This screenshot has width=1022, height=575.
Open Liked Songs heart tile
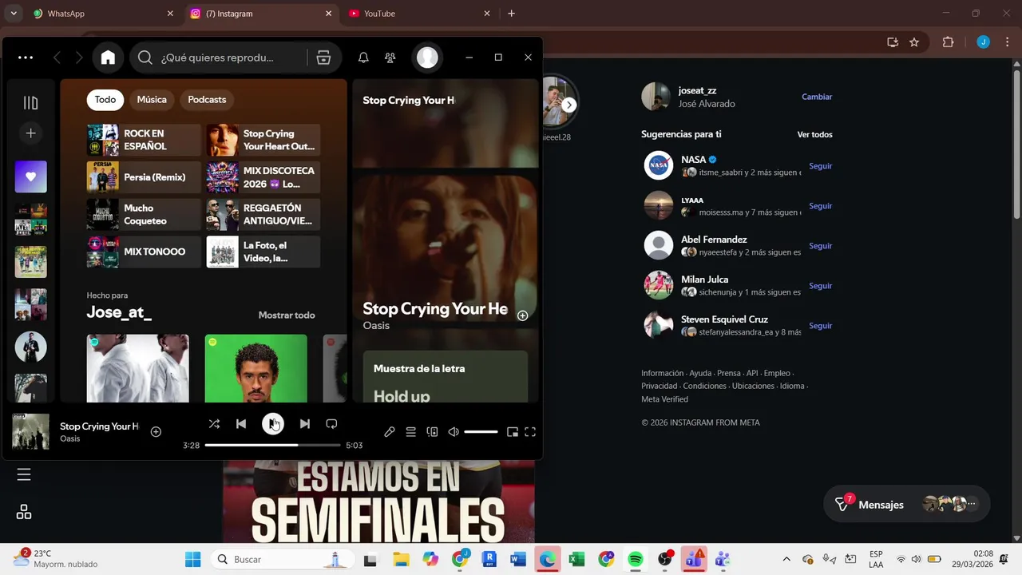click(30, 176)
